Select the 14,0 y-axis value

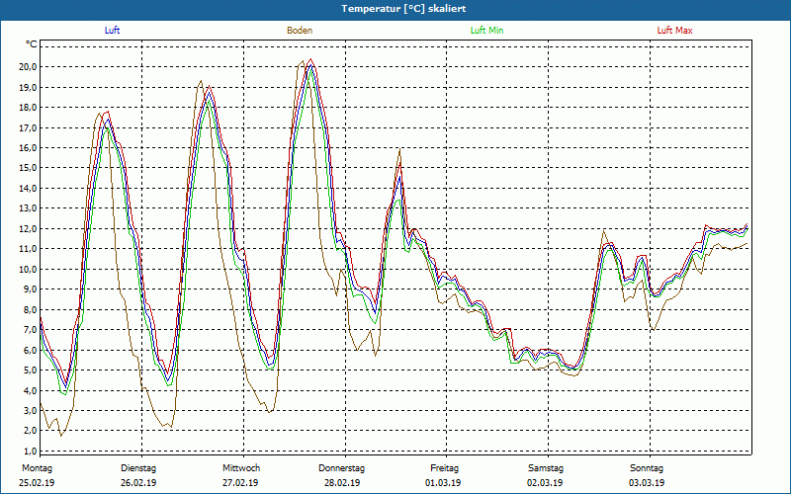coord(29,188)
